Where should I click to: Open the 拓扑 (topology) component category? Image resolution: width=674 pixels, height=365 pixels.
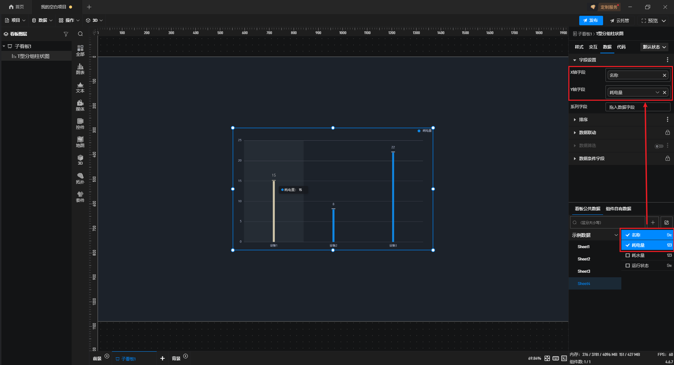80,178
